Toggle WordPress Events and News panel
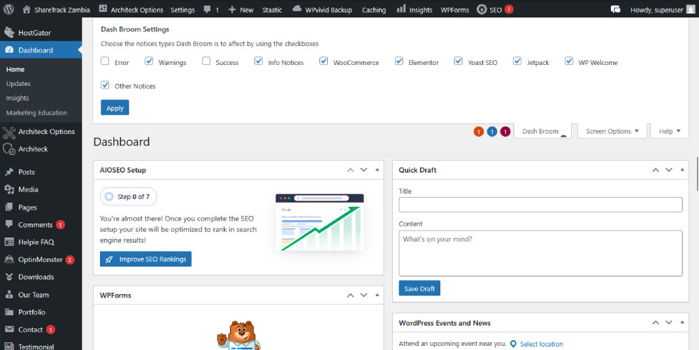 click(682, 323)
